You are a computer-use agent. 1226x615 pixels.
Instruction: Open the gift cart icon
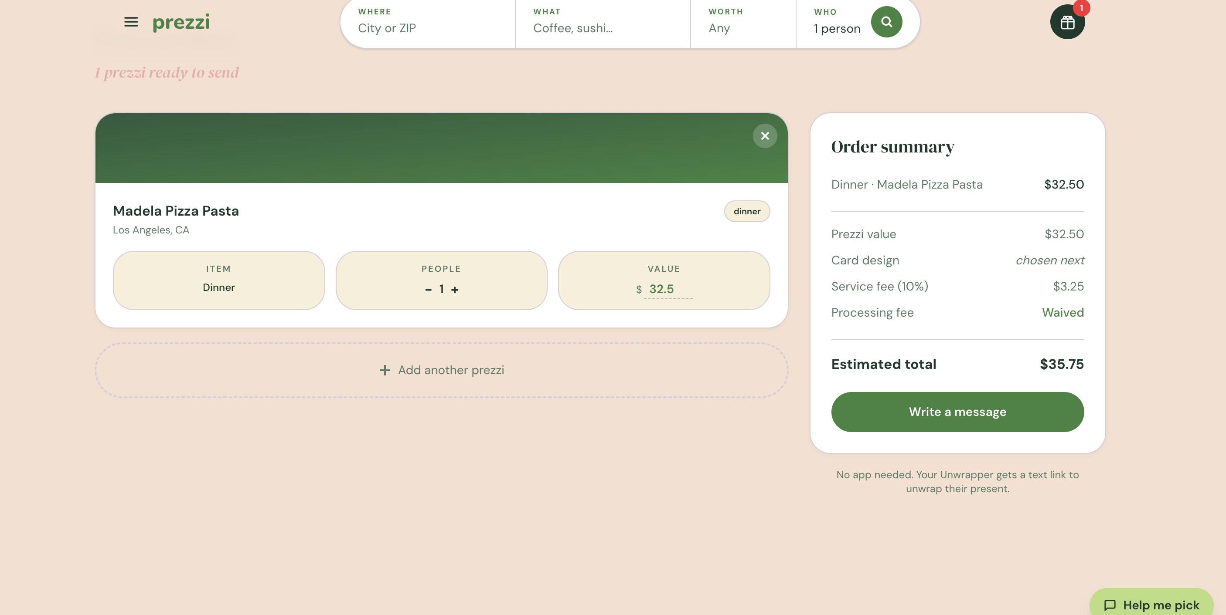point(1067,22)
